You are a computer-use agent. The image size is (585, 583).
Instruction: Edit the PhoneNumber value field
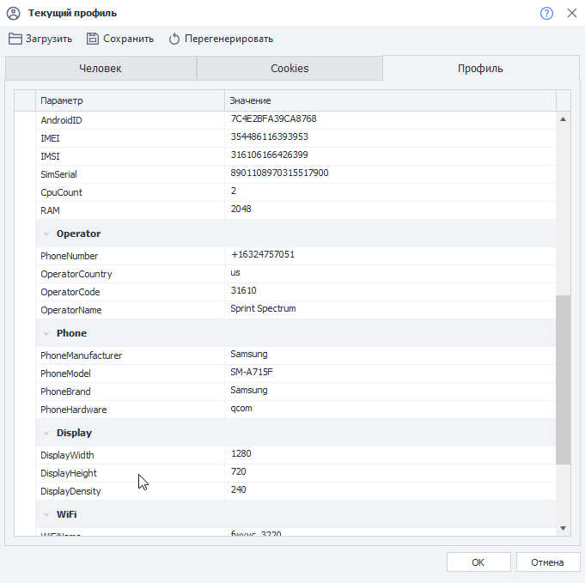point(389,255)
